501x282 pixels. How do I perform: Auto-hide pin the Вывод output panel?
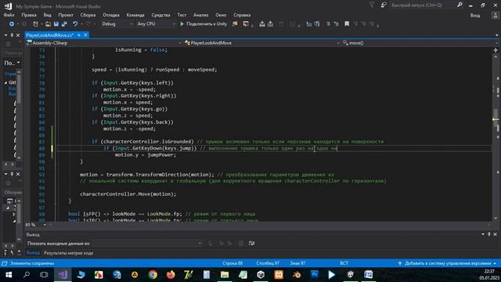tap(488, 234)
